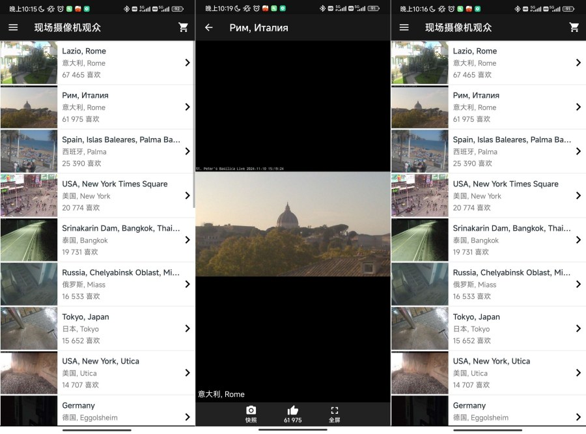The width and height of the screenshot is (586, 434).
Task: Tap the shopping cart icon in the rightmost screen
Action: (574, 27)
